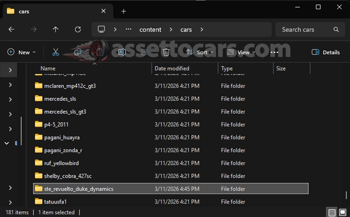Click folder icon of tatuusfa1

coord(39,201)
